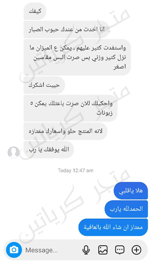Screen dimensions: 151x261
Task: Tap the microphone voice message icon
Action: (86, 250)
